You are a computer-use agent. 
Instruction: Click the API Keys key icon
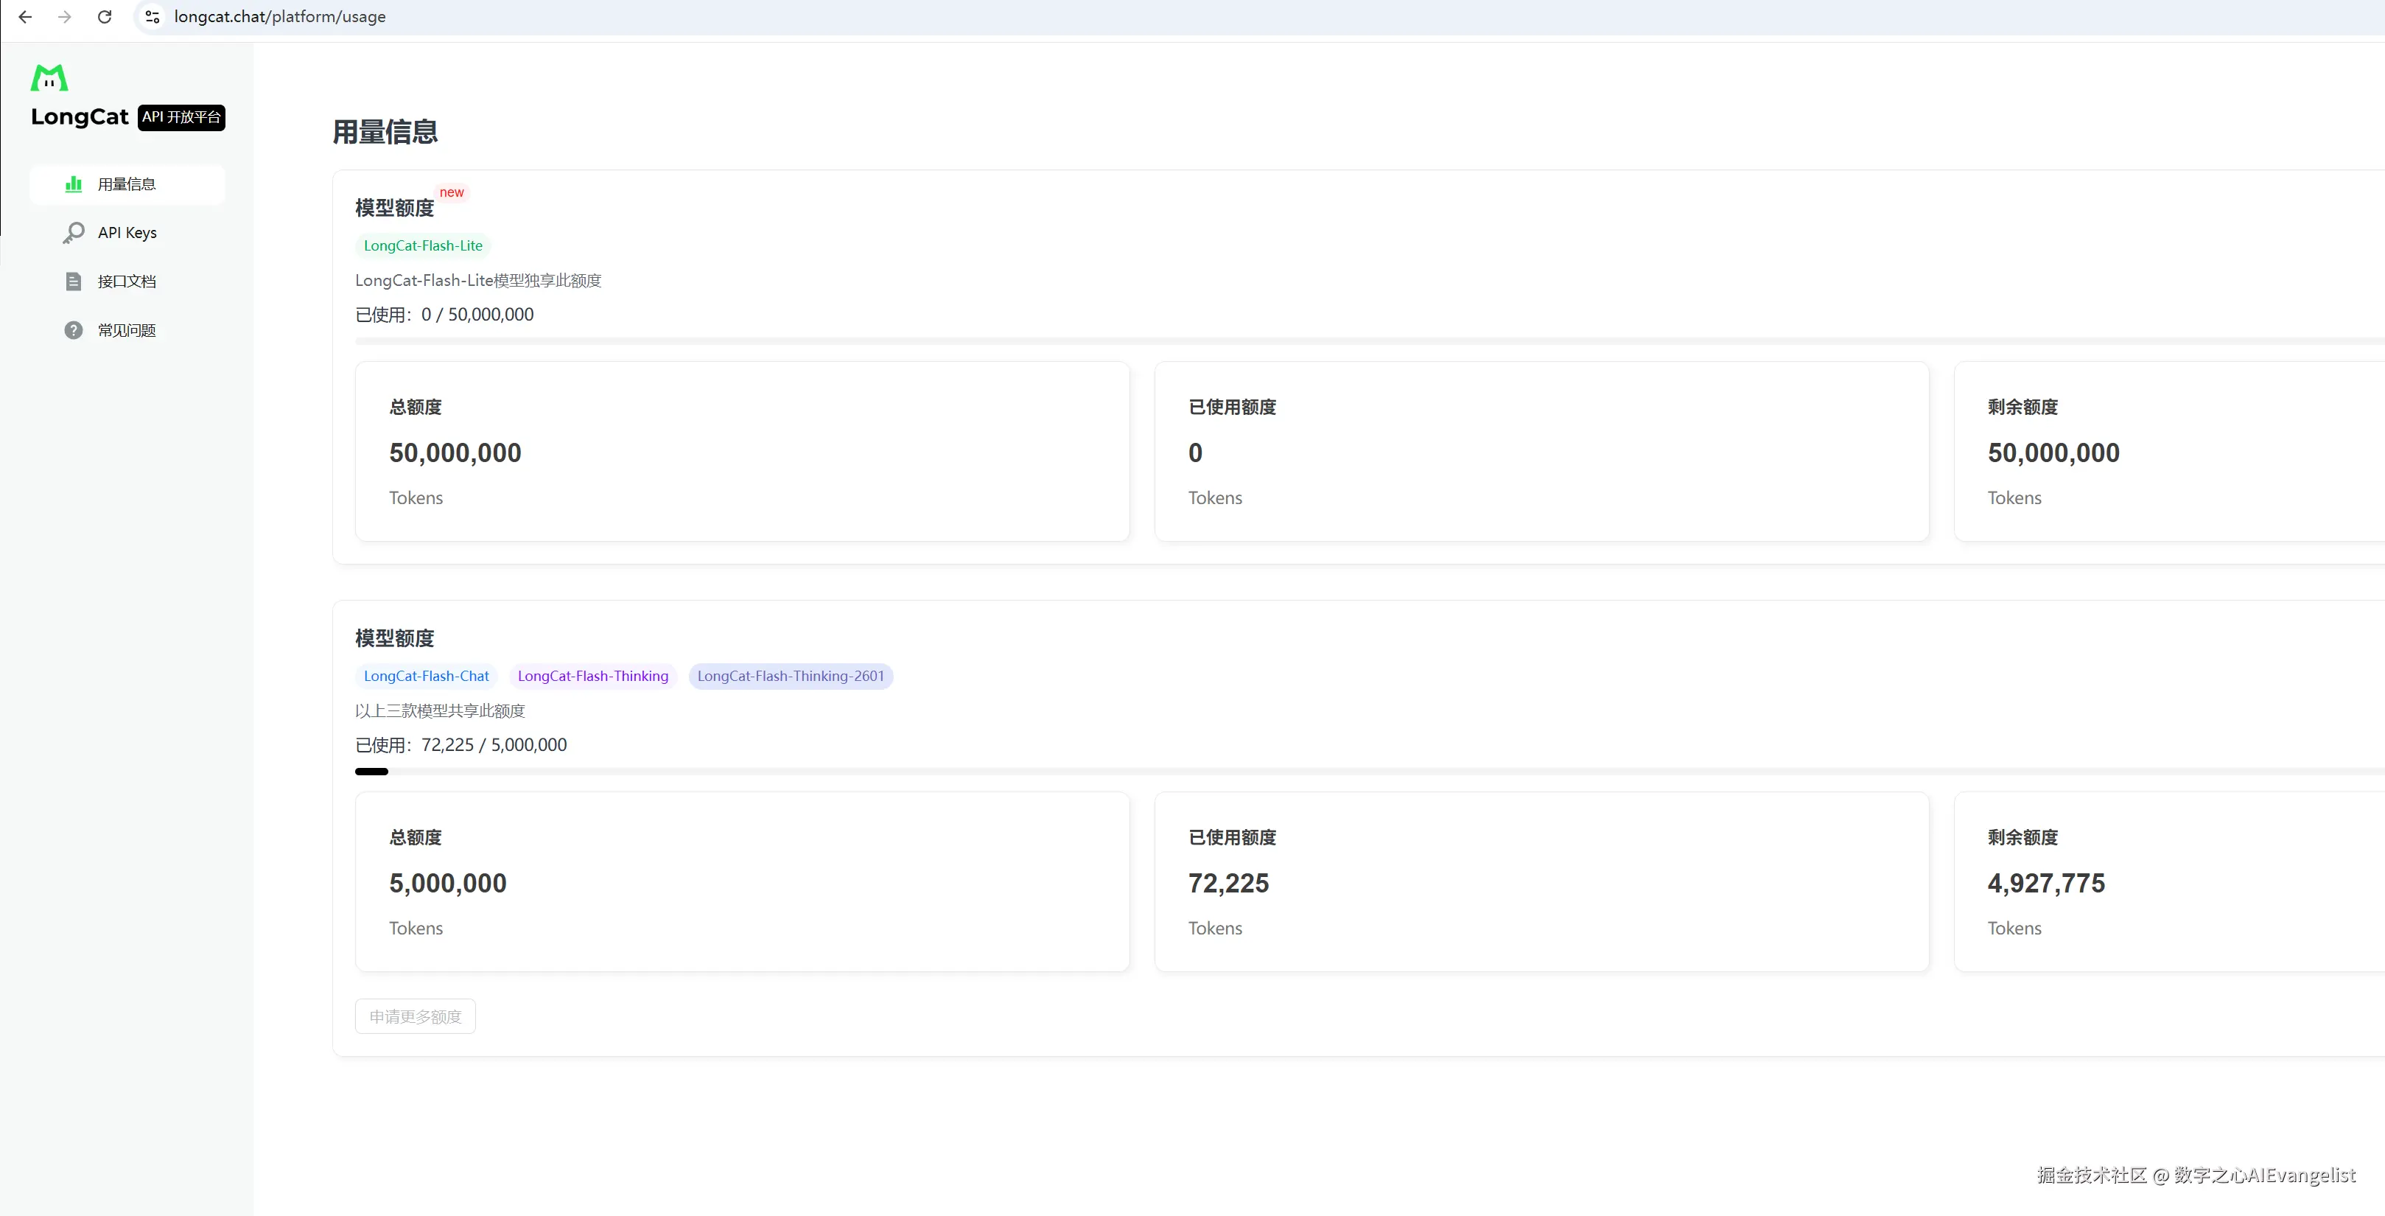pyautogui.click(x=73, y=232)
